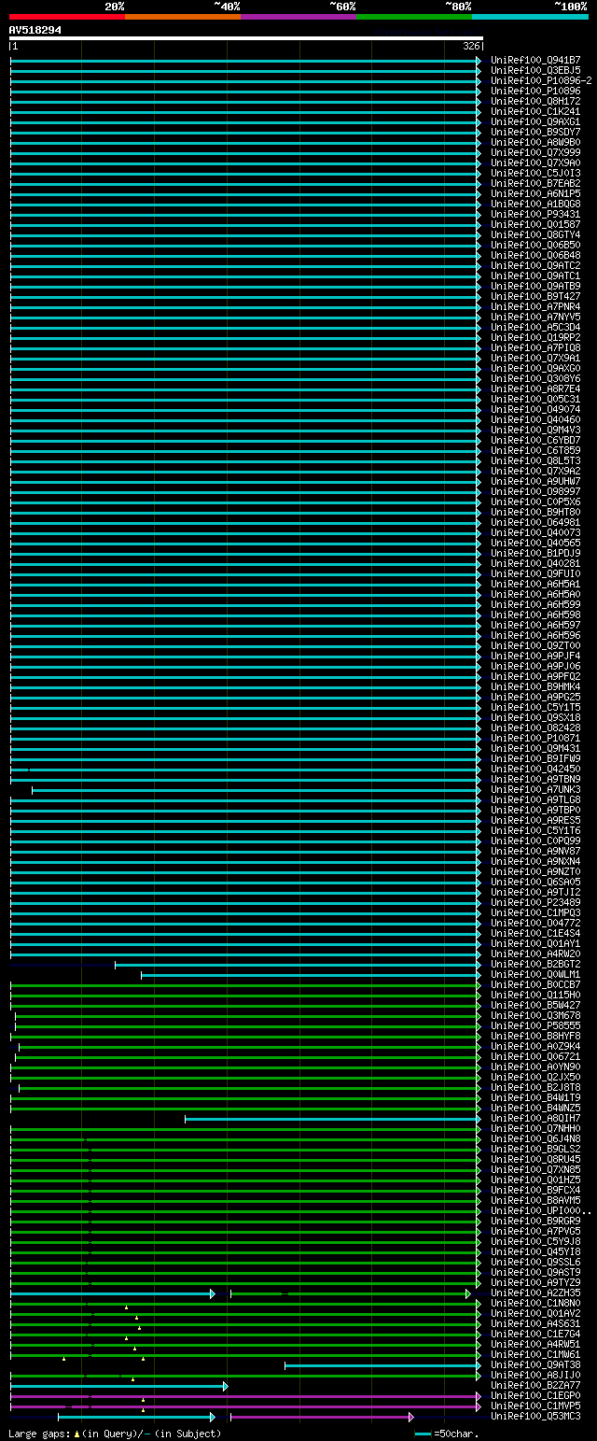Select the UniRef100_Q9SX18 label
The height and width of the screenshot is (1441, 597).
[x=535, y=717]
